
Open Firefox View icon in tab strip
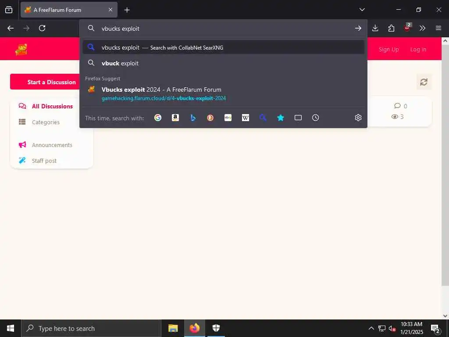click(x=9, y=10)
